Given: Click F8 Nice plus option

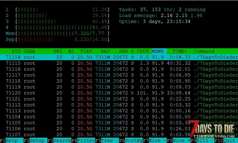Looking at the screenshot, I should coord(178,141).
